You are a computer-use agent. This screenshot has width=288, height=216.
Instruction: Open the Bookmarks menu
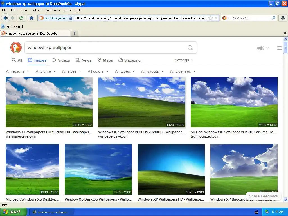coord(52,10)
